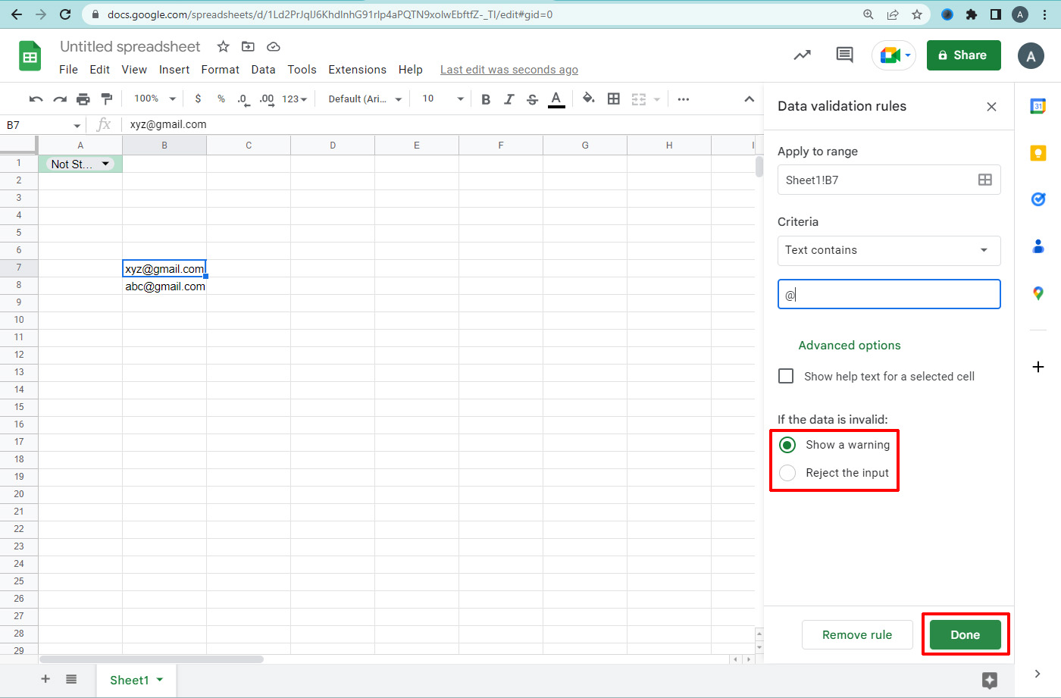This screenshot has width=1061, height=698.
Task: Open comment history icon
Action: (844, 55)
